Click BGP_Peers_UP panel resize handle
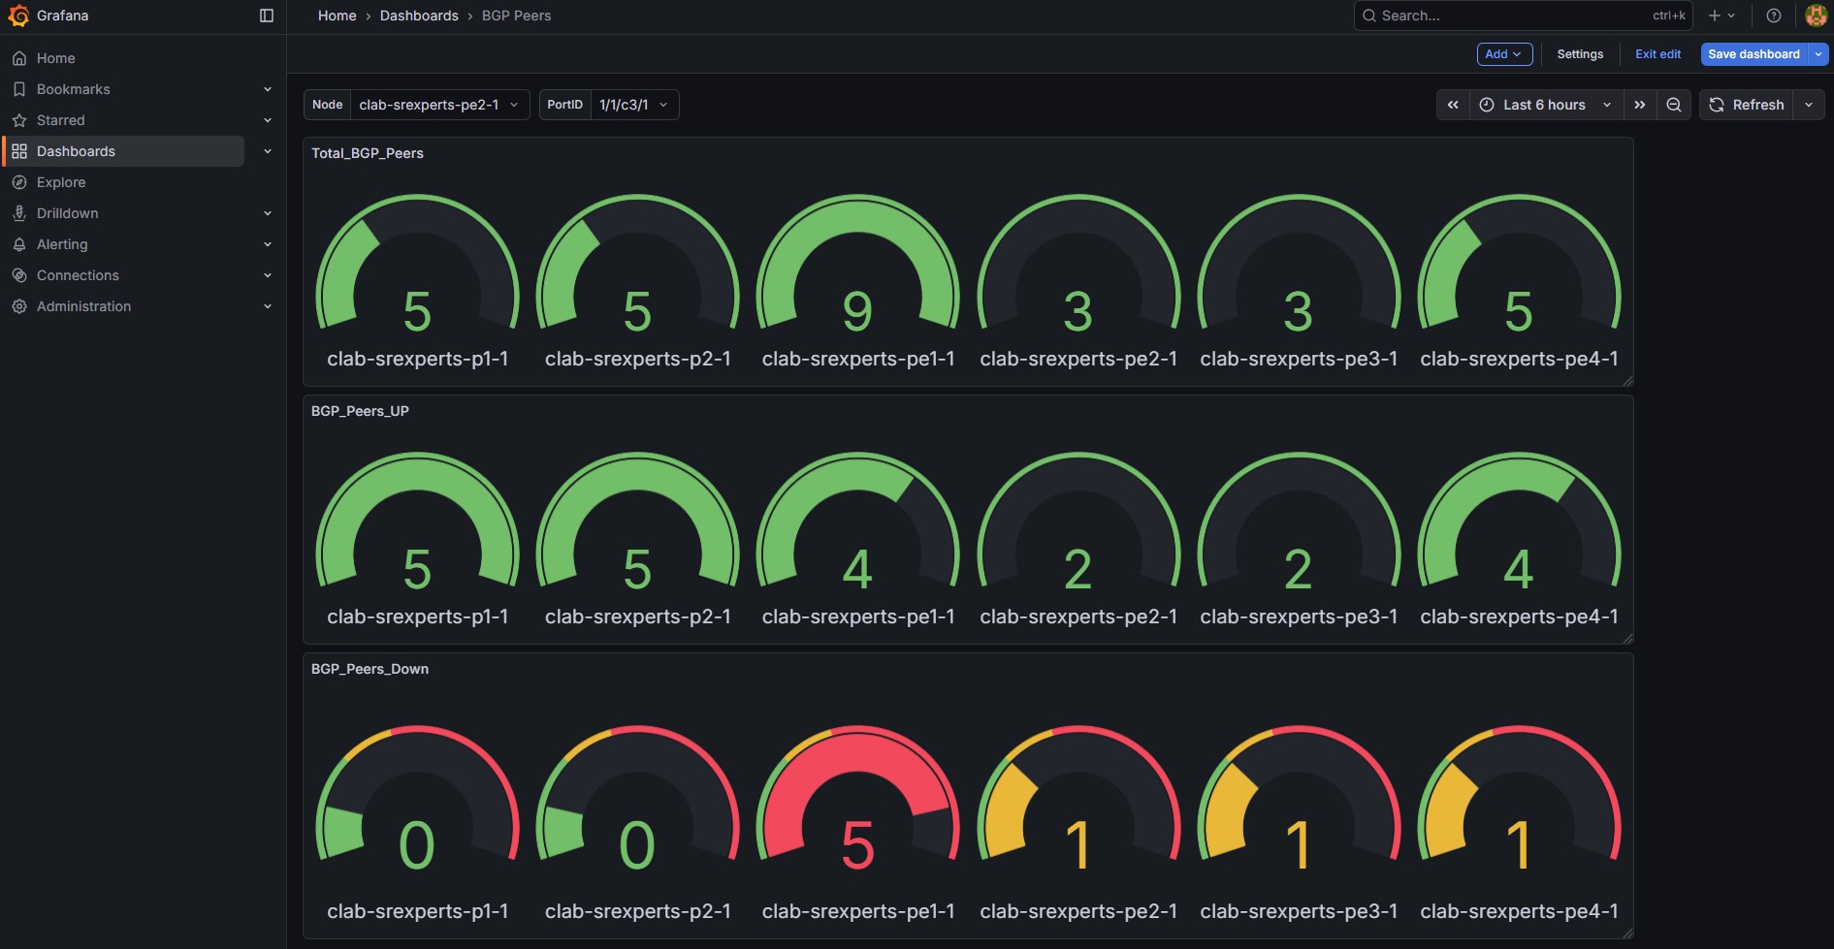The width and height of the screenshot is (1834, 949). [1627, 638]
